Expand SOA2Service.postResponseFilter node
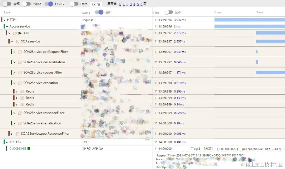 (x=12, y=134)
